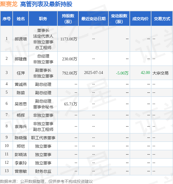Click 任萍's 副董事长 非独立董事 position cell

point(43,73)
